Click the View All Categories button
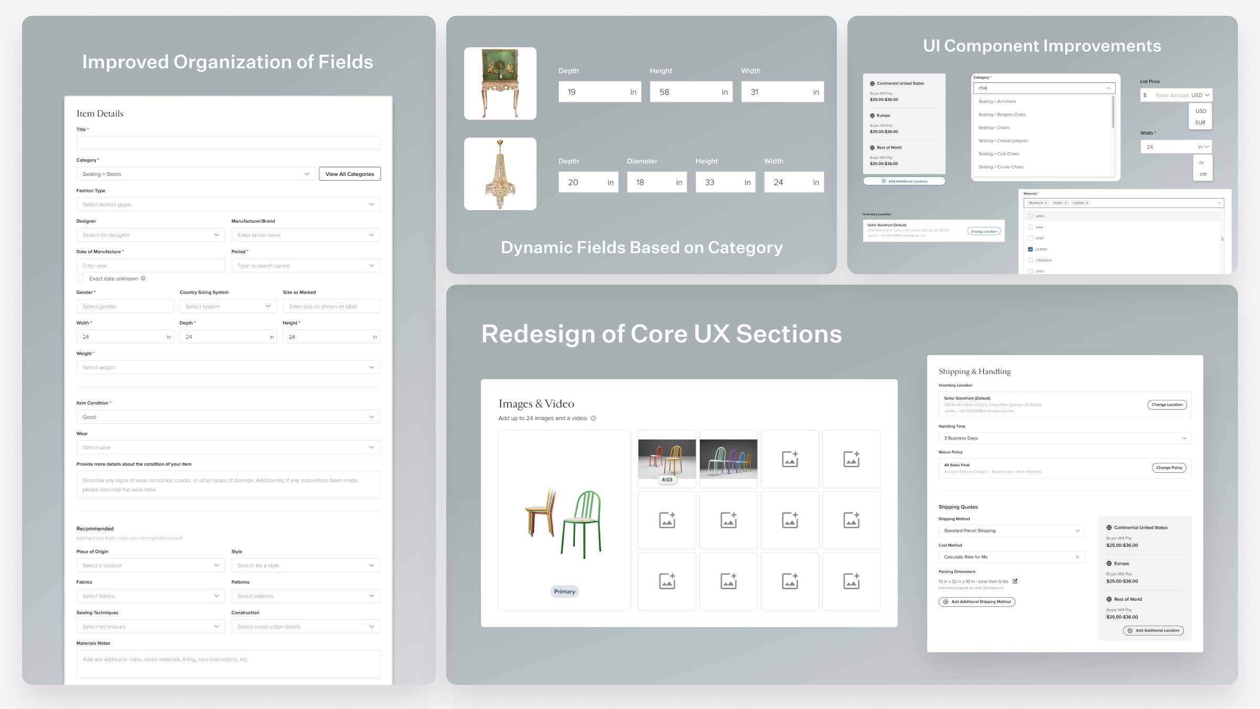Screen dimensions: 1260x709 [350, 173]
